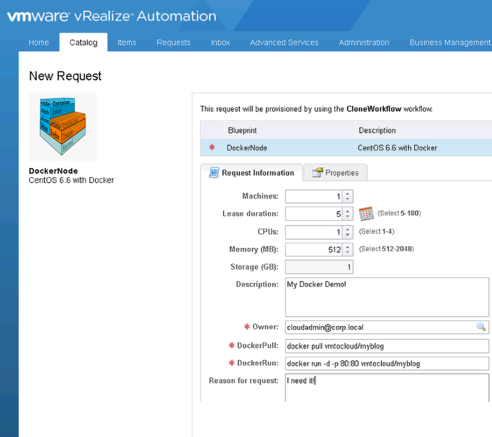Increase CPUs with up arrow
This screenshot has height=437, width=492.
pos(347,229)
